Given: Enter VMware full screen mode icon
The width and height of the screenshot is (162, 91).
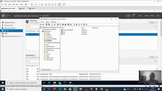Looking at the screenshot, I should tap(52, 5).
